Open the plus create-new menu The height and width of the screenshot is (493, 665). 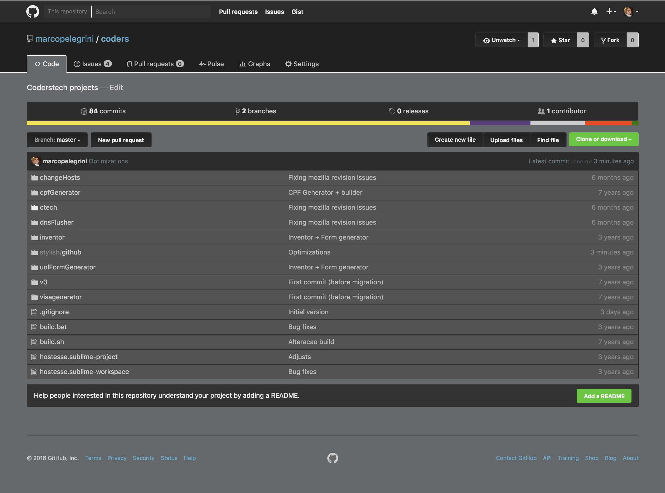point(611,11)
